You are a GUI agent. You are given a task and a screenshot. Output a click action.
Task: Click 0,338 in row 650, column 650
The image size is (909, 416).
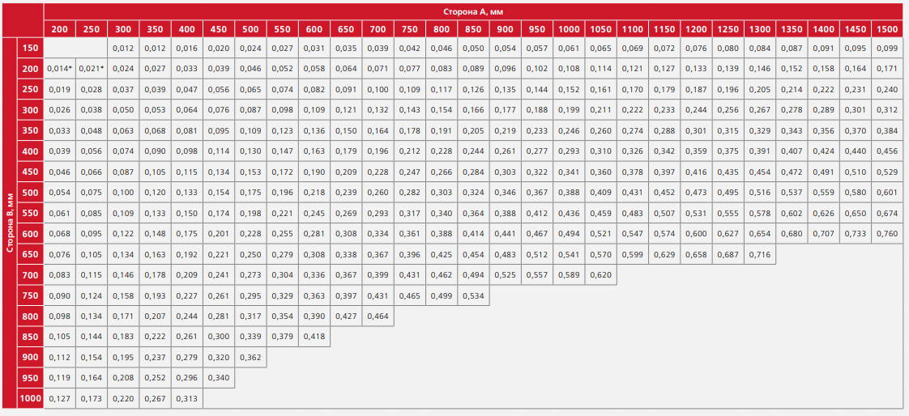[345, 254]
